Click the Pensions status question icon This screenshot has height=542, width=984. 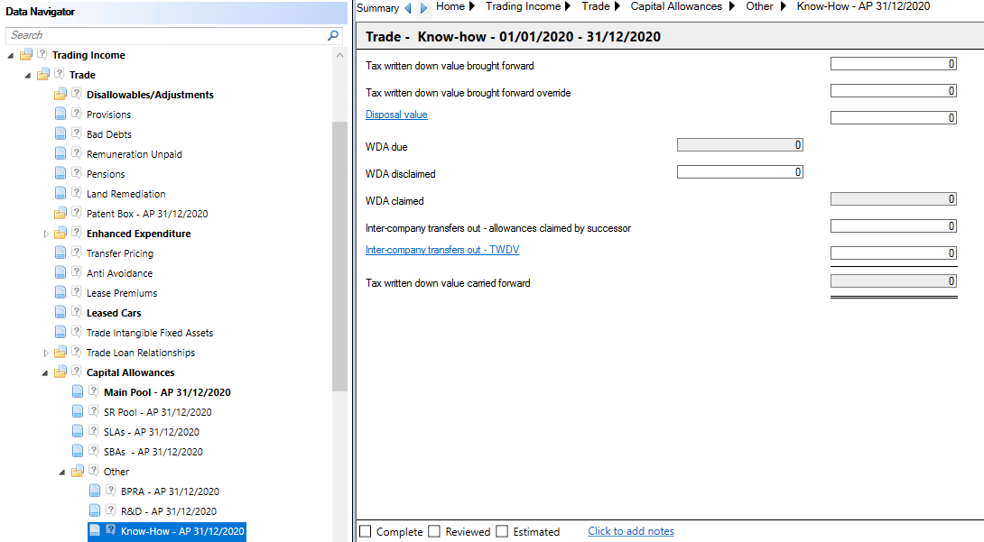[77, 173]
